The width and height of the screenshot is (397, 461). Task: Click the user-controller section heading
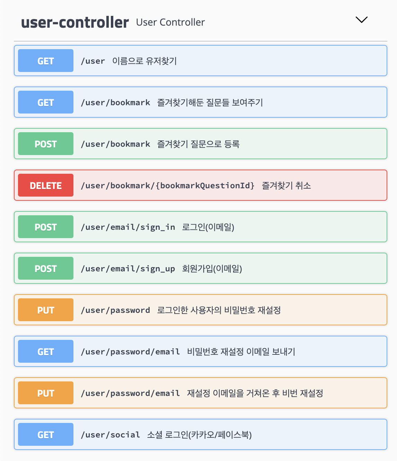(75, 22)
